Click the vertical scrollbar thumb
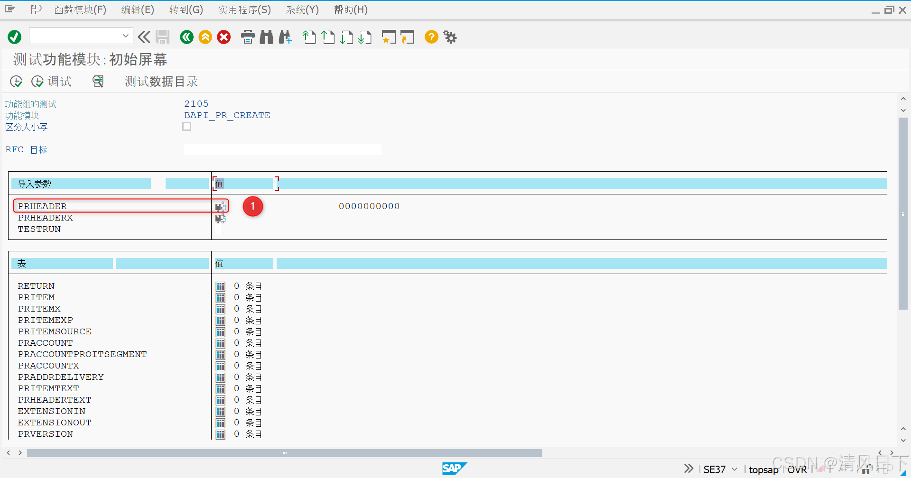The image size is (911, 478). tap(903, 213)
